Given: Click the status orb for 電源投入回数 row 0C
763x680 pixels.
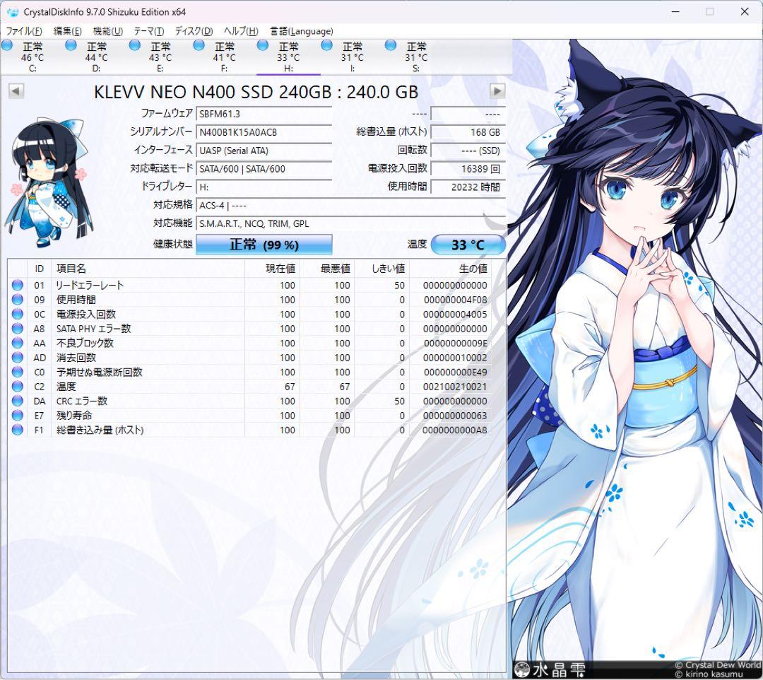Looking at the screenshot, I should [x=17, y=314].
